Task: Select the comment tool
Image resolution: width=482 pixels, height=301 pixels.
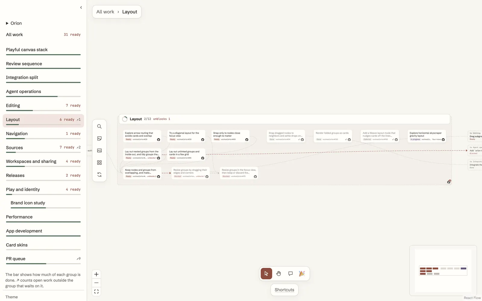Action: tap(290, 274)
